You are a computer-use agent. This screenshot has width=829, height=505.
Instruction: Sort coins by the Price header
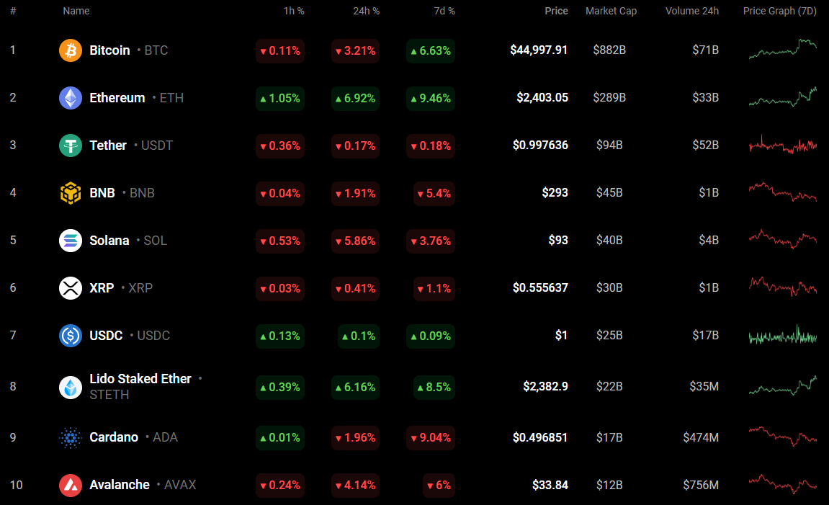click(556, 12)
